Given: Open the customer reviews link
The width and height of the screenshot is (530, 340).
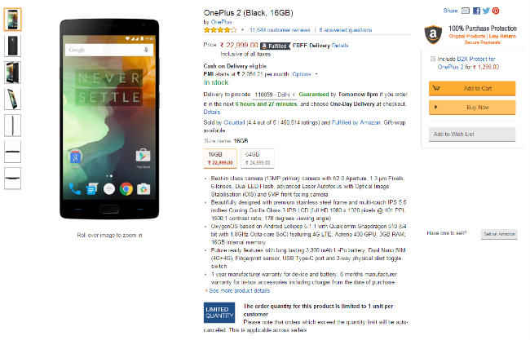Looking at the screenshot, I should tap(279, 30).
